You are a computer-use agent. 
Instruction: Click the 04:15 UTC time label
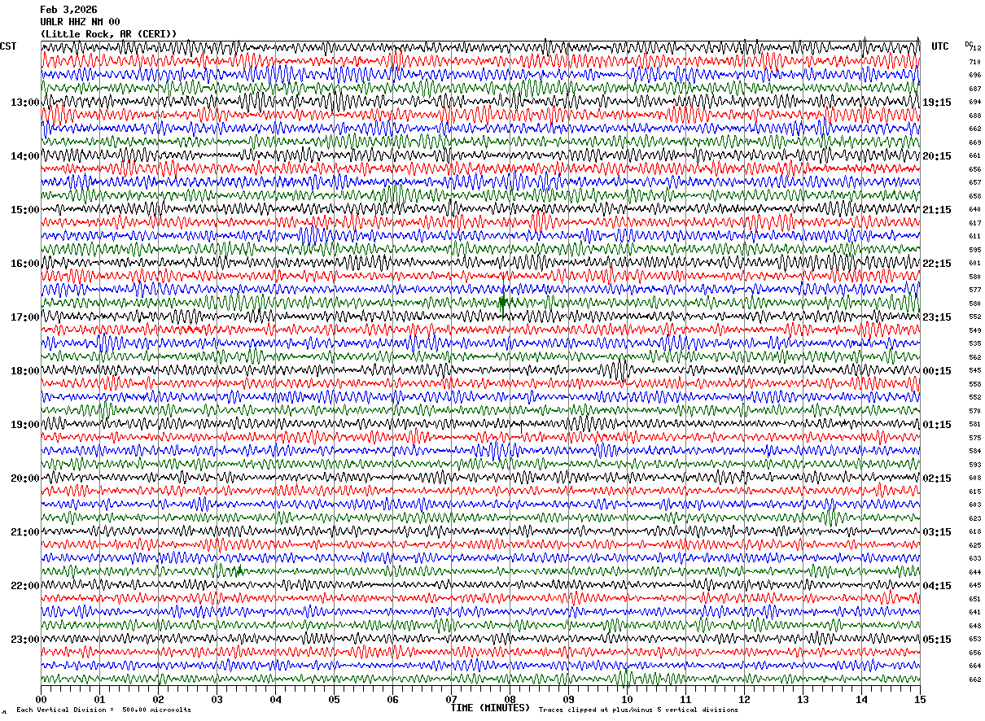937,586
